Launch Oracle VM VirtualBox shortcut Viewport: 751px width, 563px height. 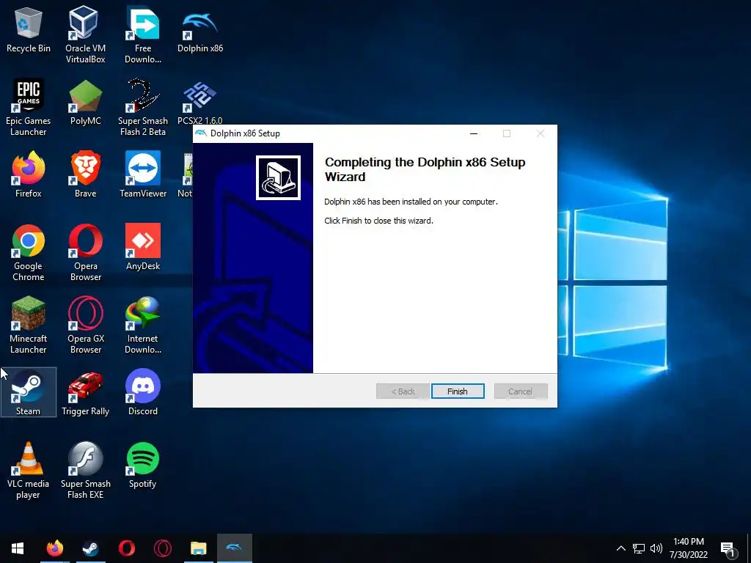click(85, 35)
